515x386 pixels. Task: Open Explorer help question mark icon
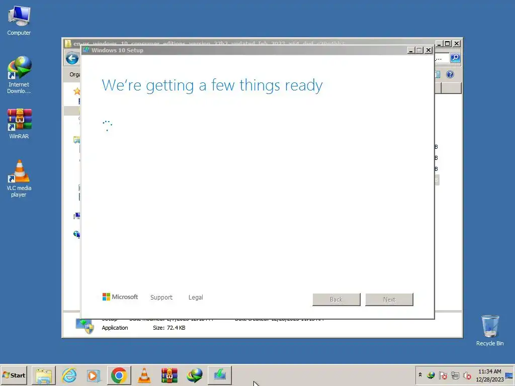[x=450, y=74]
